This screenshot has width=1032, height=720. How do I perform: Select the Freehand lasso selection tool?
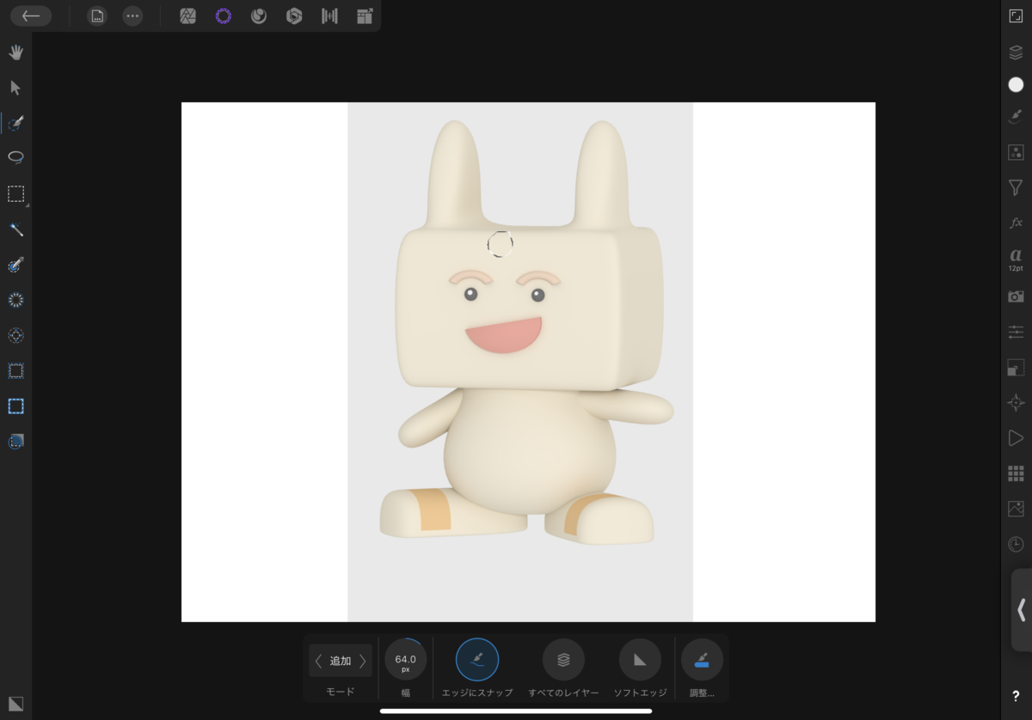15,158
